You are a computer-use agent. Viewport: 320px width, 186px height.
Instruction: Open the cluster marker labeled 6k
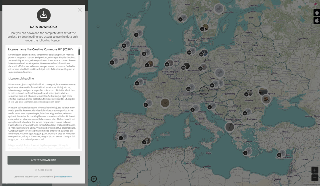[x=212, y=85]
